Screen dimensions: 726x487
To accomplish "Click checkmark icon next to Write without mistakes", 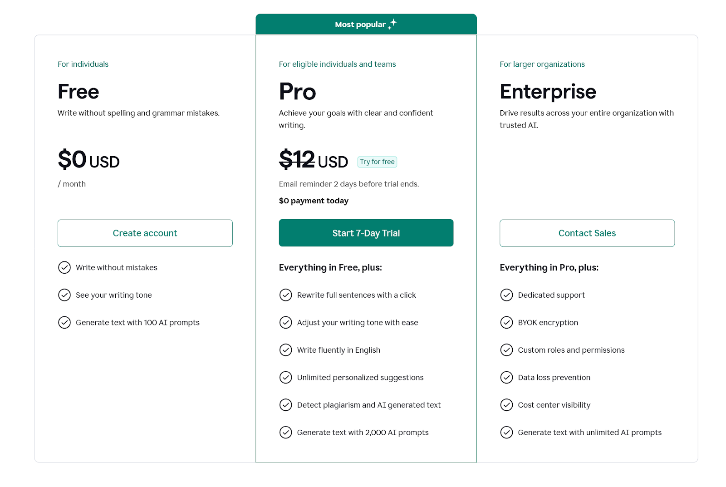I will click(64, 267).
